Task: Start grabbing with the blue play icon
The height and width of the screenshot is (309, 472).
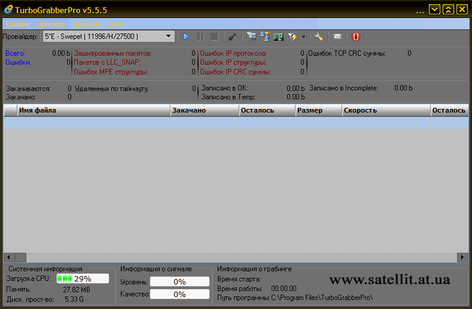Action: [x=186, y=37]
